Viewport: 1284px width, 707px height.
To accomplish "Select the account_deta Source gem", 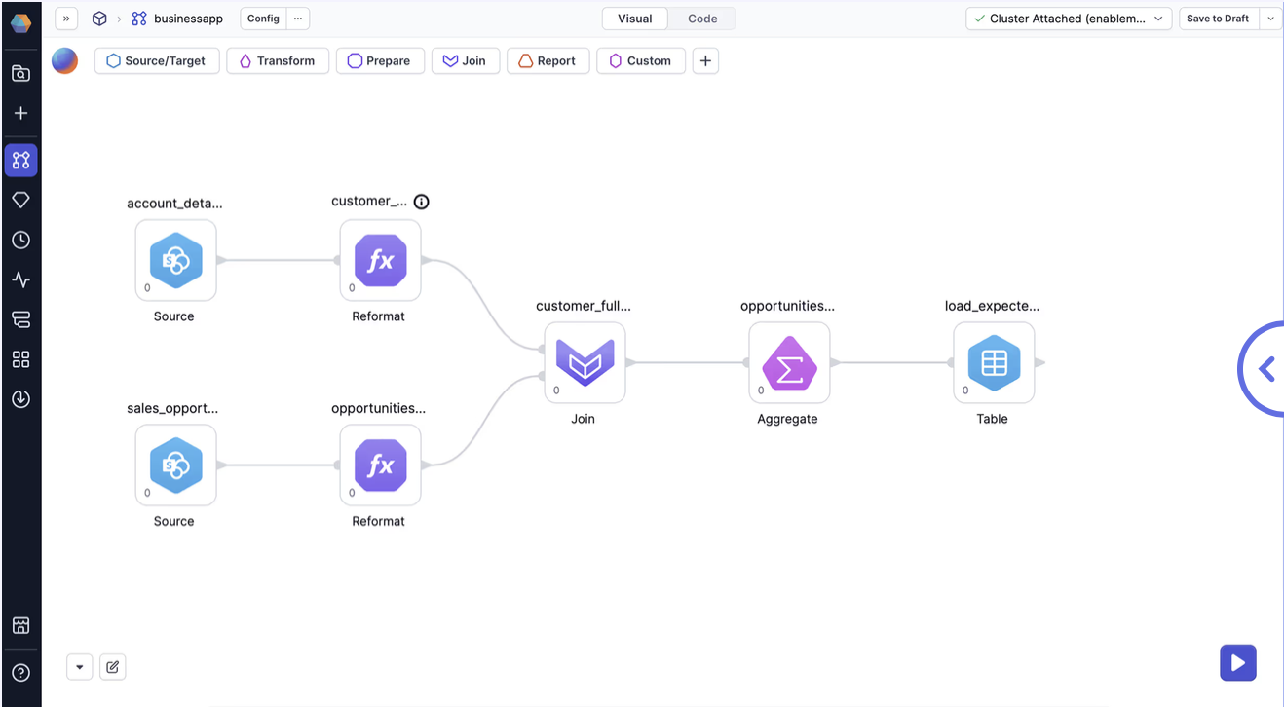I will (175, 261).
